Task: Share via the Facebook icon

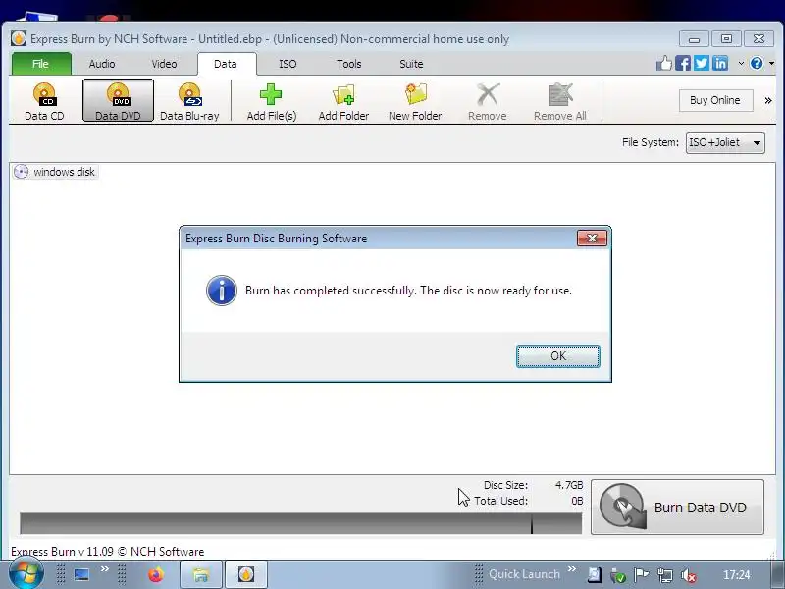Action: point(683,63)
